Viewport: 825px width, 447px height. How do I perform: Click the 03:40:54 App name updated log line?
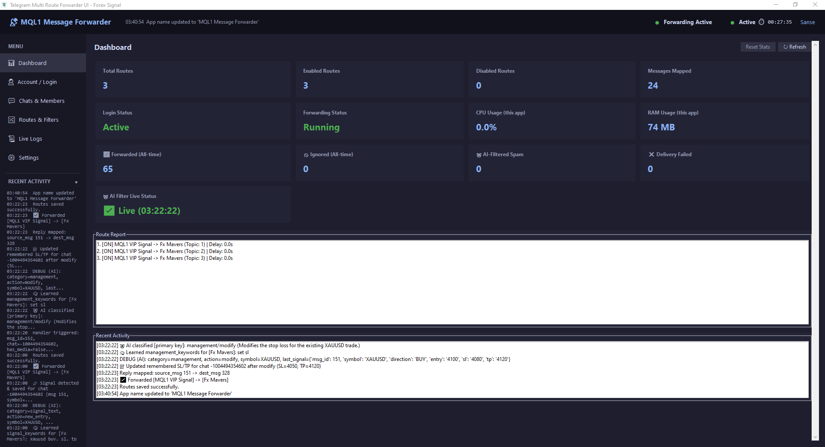click(x=164, y=394)
